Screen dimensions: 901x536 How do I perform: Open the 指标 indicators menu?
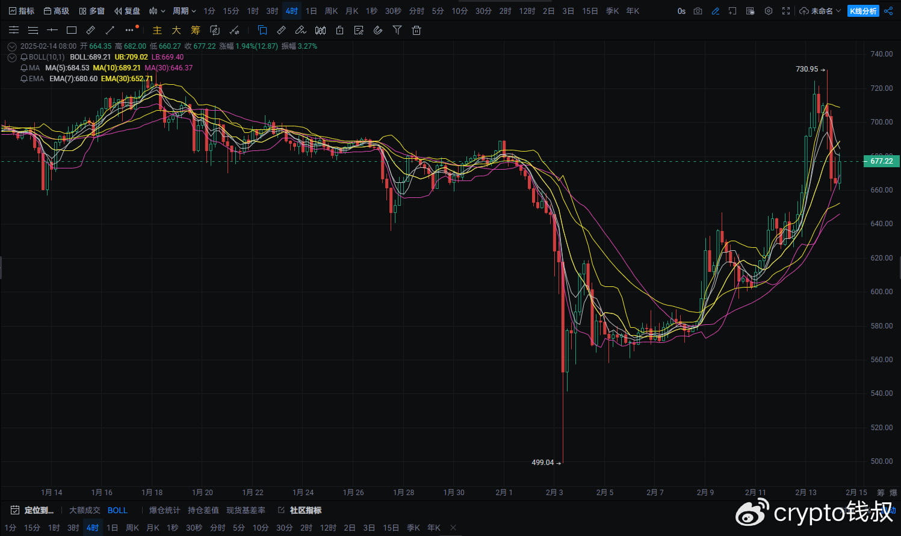pyautogui.click(x=22, y=11)
